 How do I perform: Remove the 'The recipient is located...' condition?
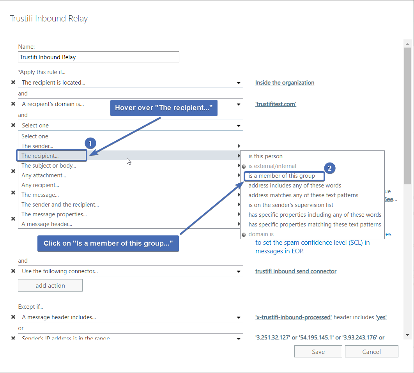coord(13,82)
